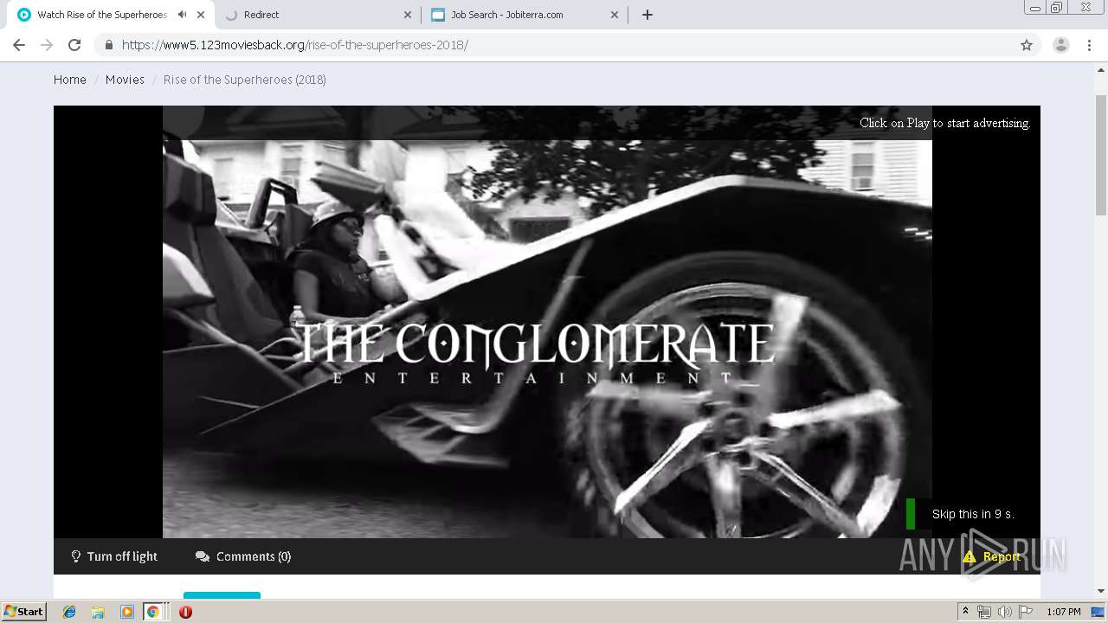Viewport: 1108px width, 623px height.
Task: Minimize the Chrome window
Action: 1034,9
